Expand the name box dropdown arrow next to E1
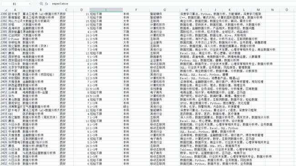The image size is (296, 166). click(30, 4)
